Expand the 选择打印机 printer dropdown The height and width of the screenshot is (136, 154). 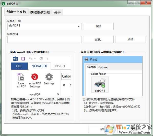(x=79, y=26)
